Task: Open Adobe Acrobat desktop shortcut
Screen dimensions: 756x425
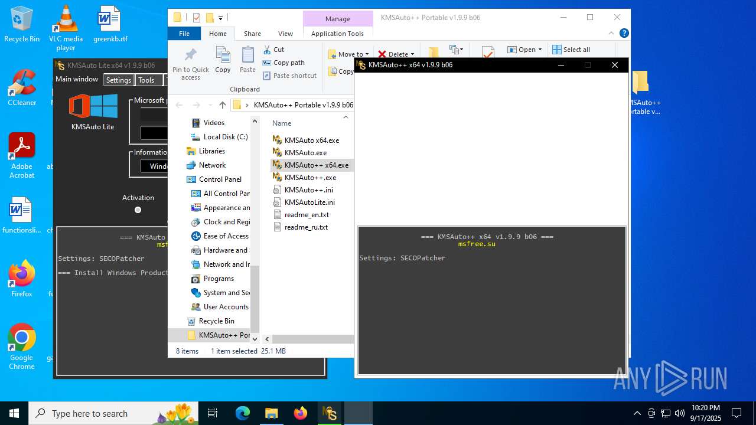Action: tap(22, 155)
